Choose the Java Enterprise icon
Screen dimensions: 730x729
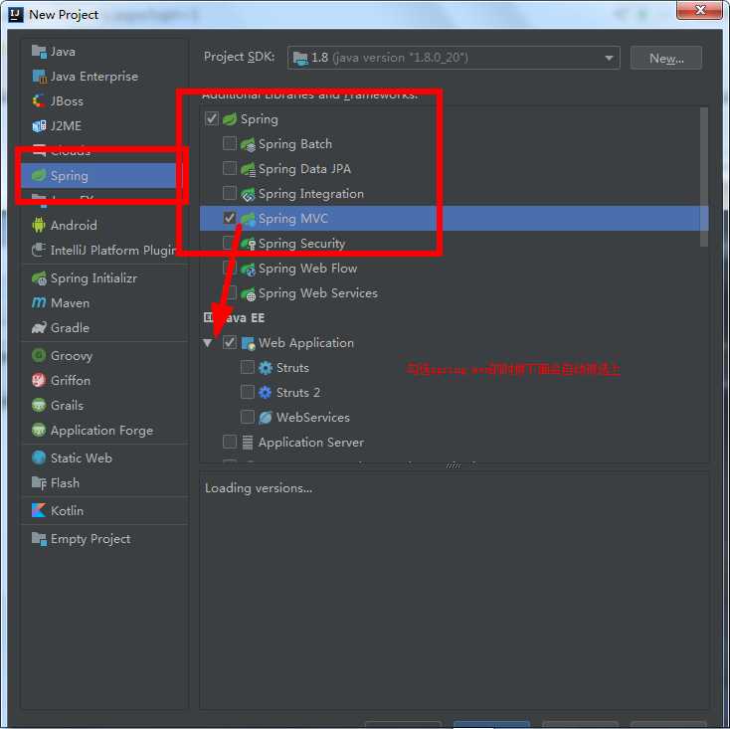[39, 77]
